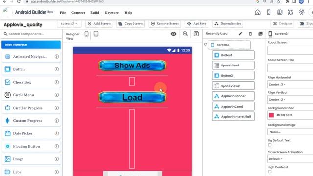Image resolution: width=313 pixels, height=176 pixels.
Task: Show info for Circular Progress component
Action: (x=57, y=108)
